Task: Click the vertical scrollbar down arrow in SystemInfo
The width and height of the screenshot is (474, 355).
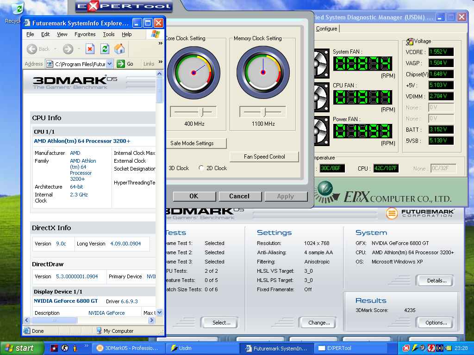Action: click(160, 312)
